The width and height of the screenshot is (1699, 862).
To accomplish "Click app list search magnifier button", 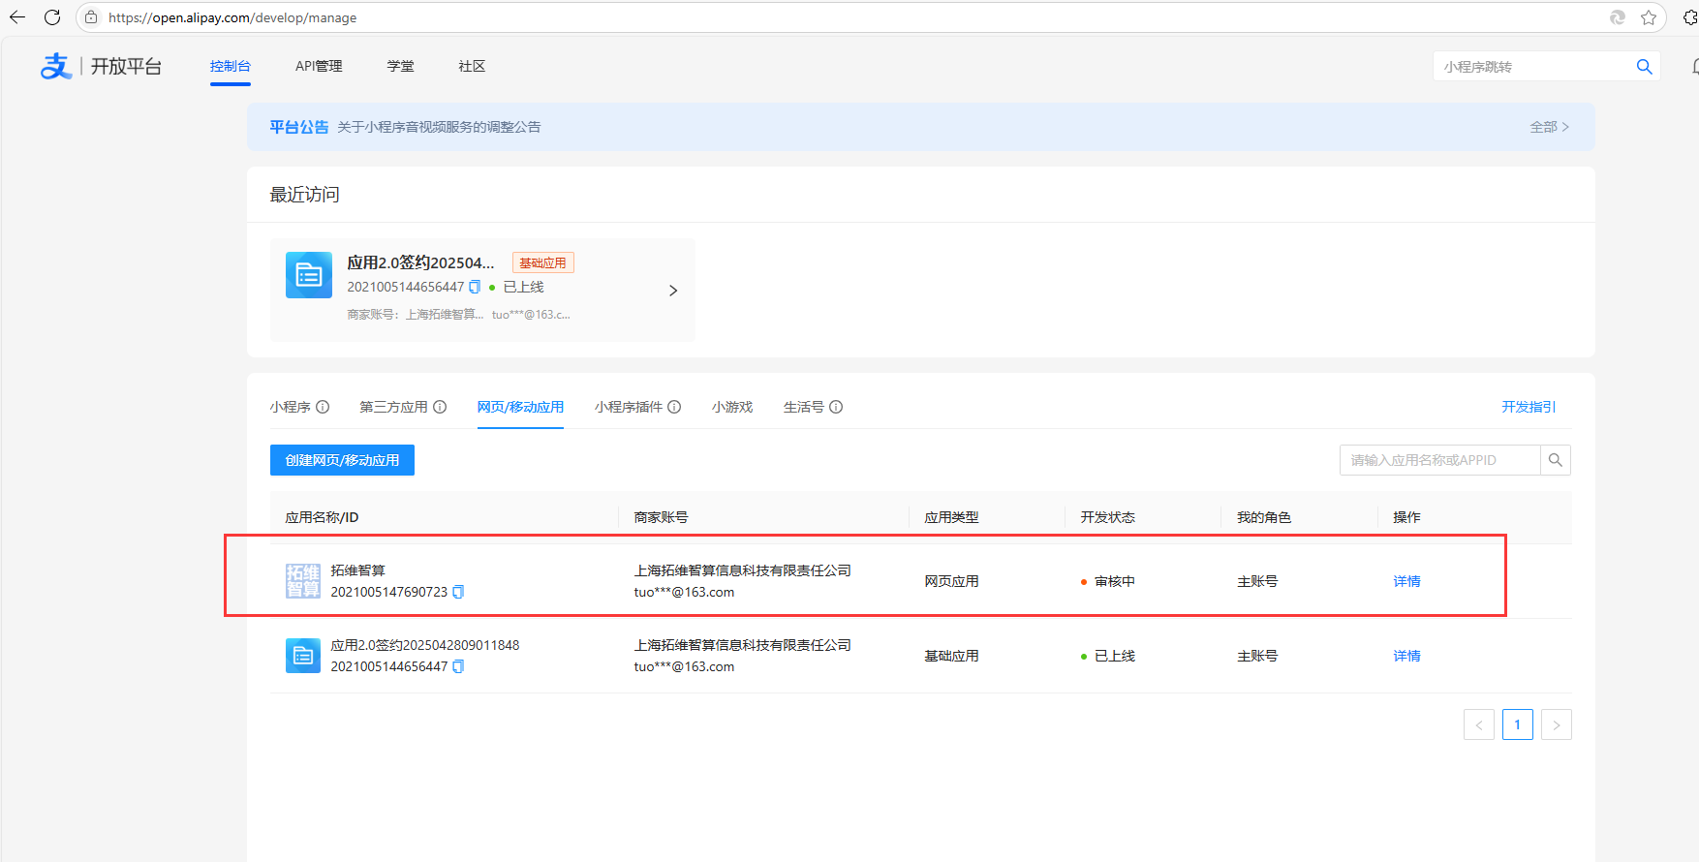I will pyautogui.click(x=1556, y=460).
